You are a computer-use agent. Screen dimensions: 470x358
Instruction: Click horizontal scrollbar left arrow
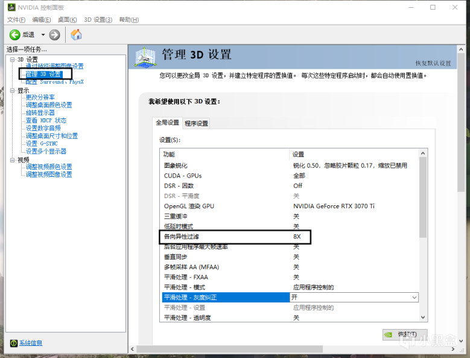(133, 349)
